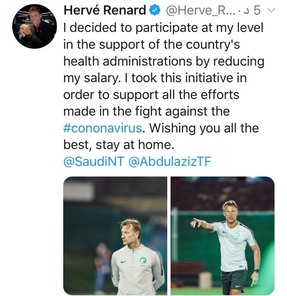Click the Nike swoosh on the gray jacket
The image size is (287, 296).
pyautogui.click(x=124, y=262)
